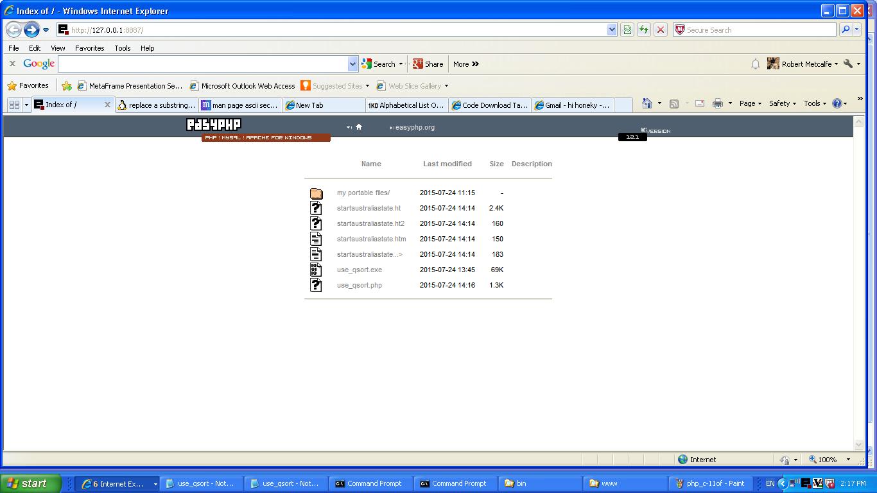Click the Refresh page icon
Viewport: 877px width, 493px height.
click(643, 30)
